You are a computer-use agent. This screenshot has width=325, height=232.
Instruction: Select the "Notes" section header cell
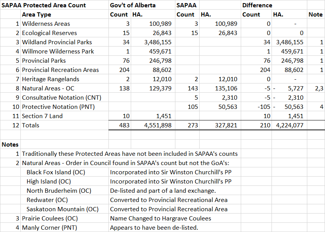(x=10, y=144)
